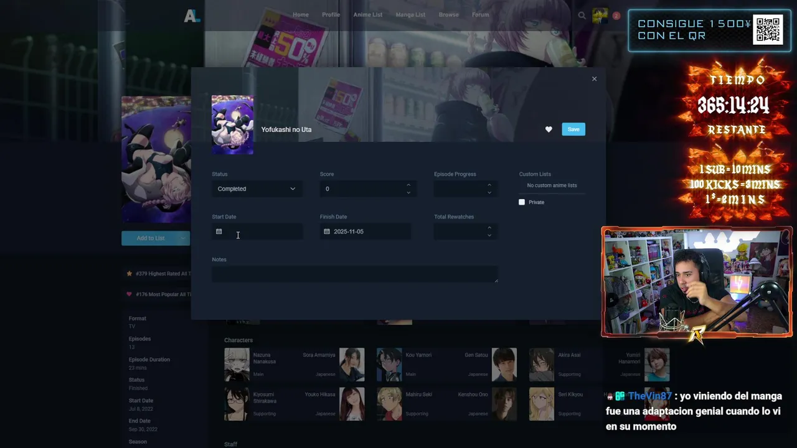This screenshot has height=448, width=797.
Task: Open Profile in the navigation bar
Action: [331, 15]
